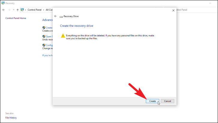Go up one level with the up arrow
Viewport: 218px width, 123px height.
coord(17,10)
